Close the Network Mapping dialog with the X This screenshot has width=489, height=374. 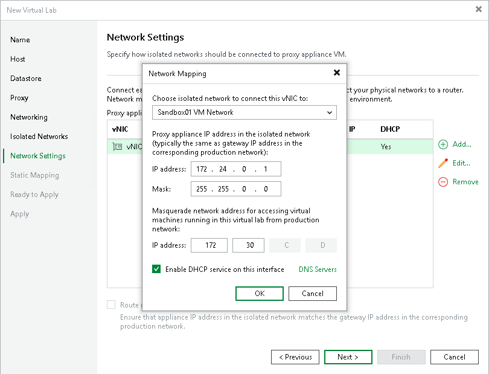point(336,73)
